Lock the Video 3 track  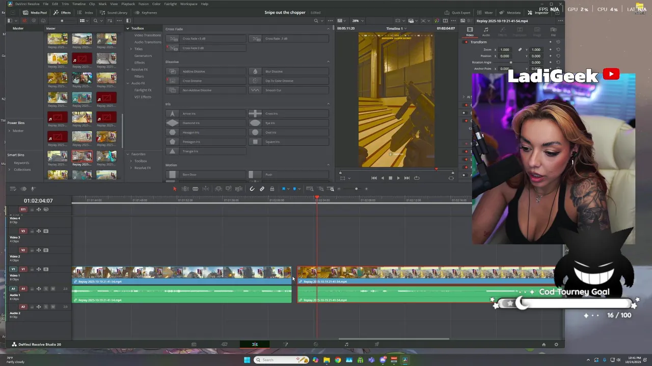click(x=32, y=231)
